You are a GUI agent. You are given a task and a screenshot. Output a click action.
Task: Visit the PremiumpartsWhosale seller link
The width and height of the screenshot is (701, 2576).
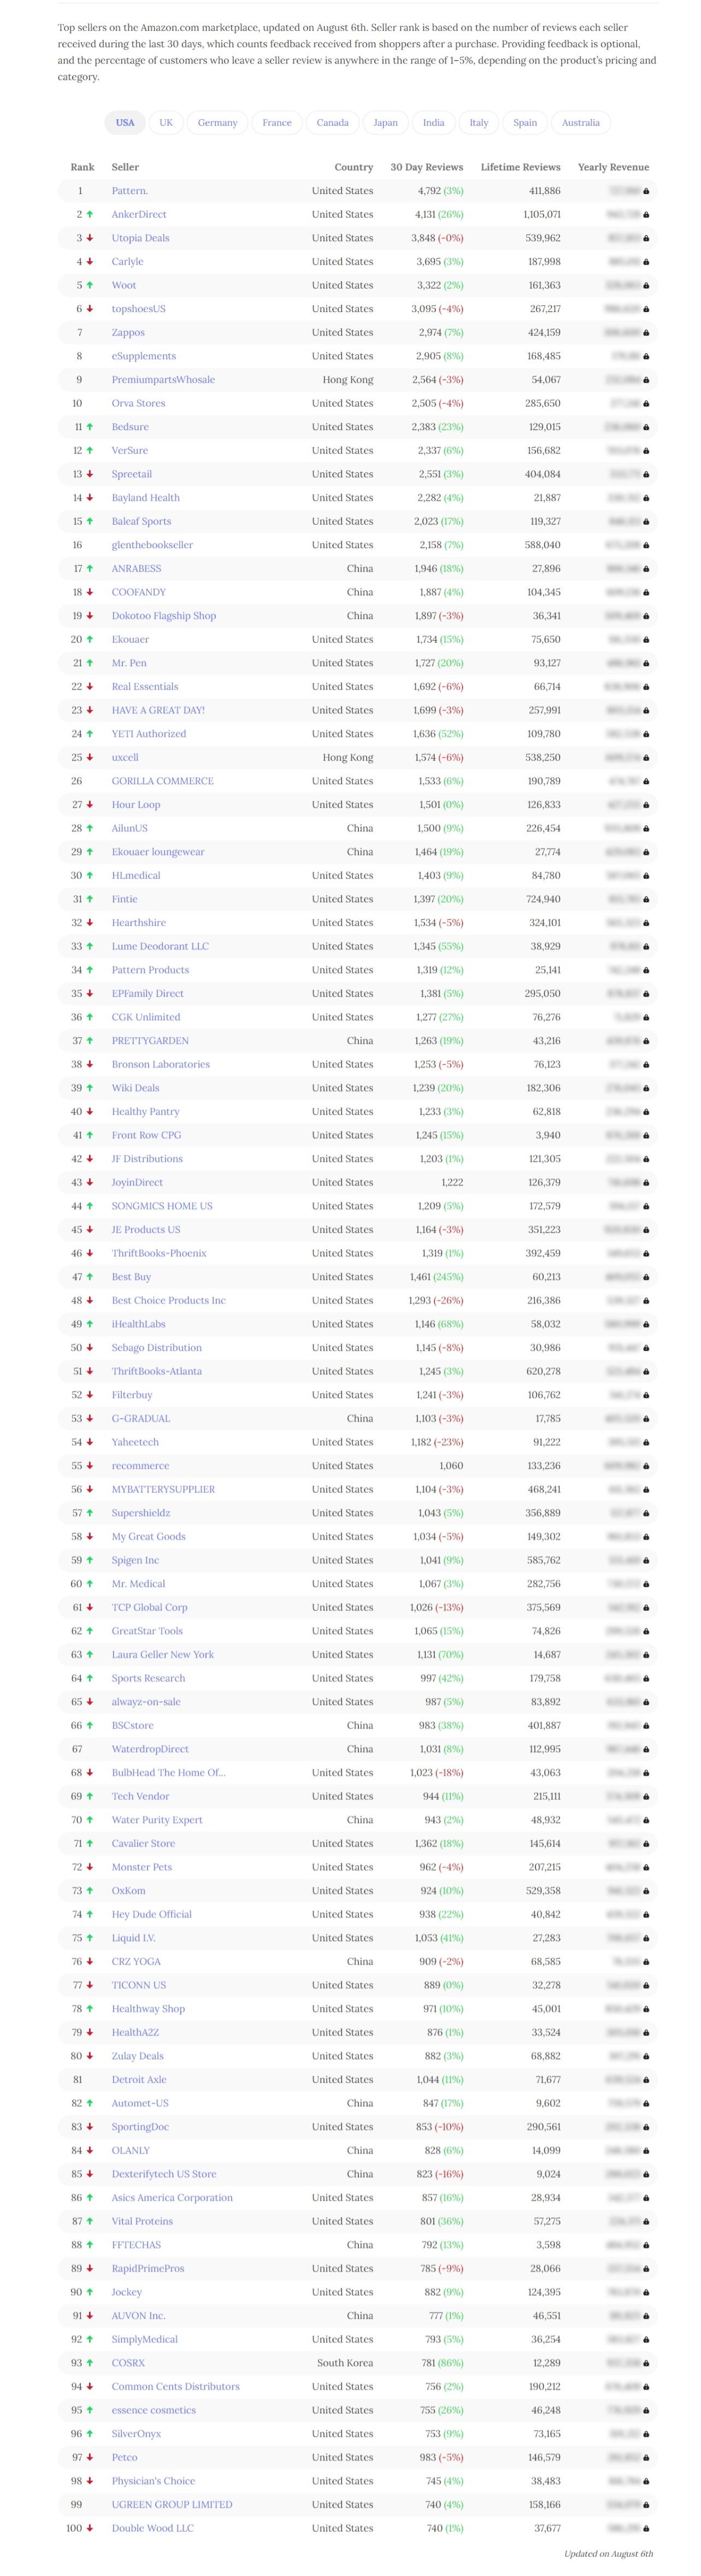tap(163, 380)
